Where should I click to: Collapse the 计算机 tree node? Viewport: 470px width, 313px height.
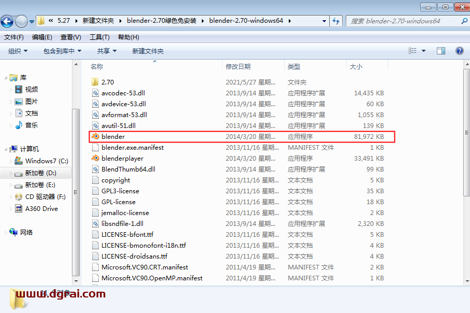pyautogui.click(x=6, y=149)
